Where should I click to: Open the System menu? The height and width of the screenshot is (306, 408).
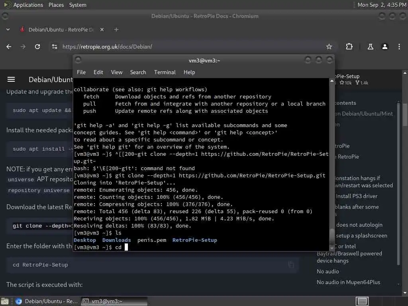click(x=78, y=5)
